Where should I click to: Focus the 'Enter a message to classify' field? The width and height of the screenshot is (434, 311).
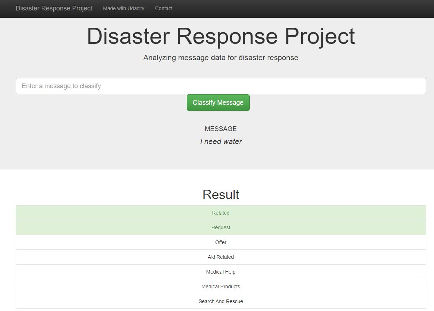[x=221, y=86]
